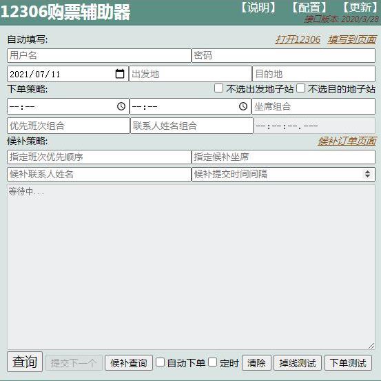The image size is (381, 381).
Task: Open the 【说明】 menu item
Action: (x=258, y=8)
